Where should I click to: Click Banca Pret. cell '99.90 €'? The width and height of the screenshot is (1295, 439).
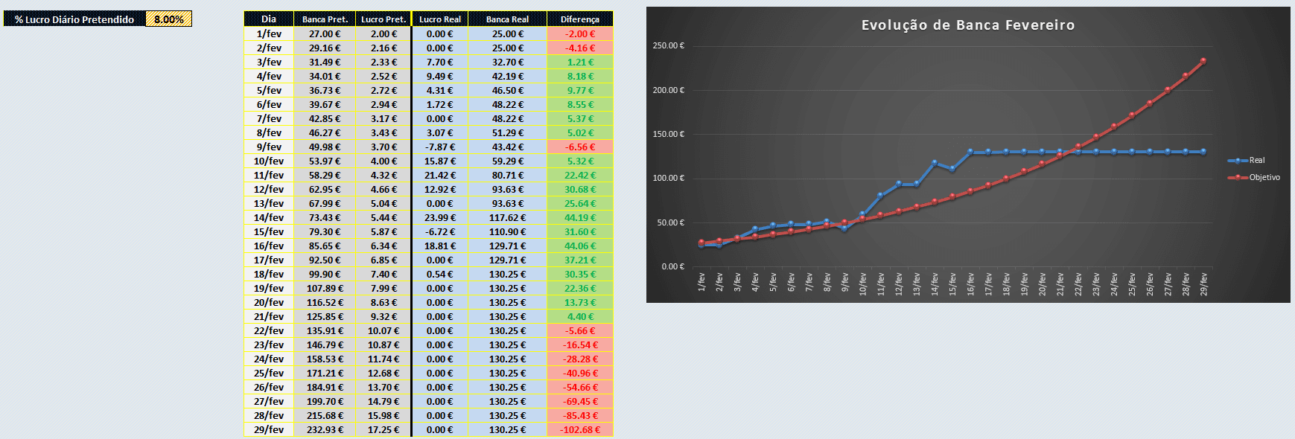click(x=325, y=274)
